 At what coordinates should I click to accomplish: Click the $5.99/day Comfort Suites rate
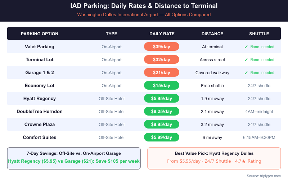point(162,138)
